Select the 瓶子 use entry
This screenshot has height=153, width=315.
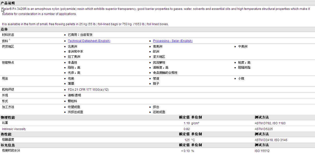(x=156, y=84)
